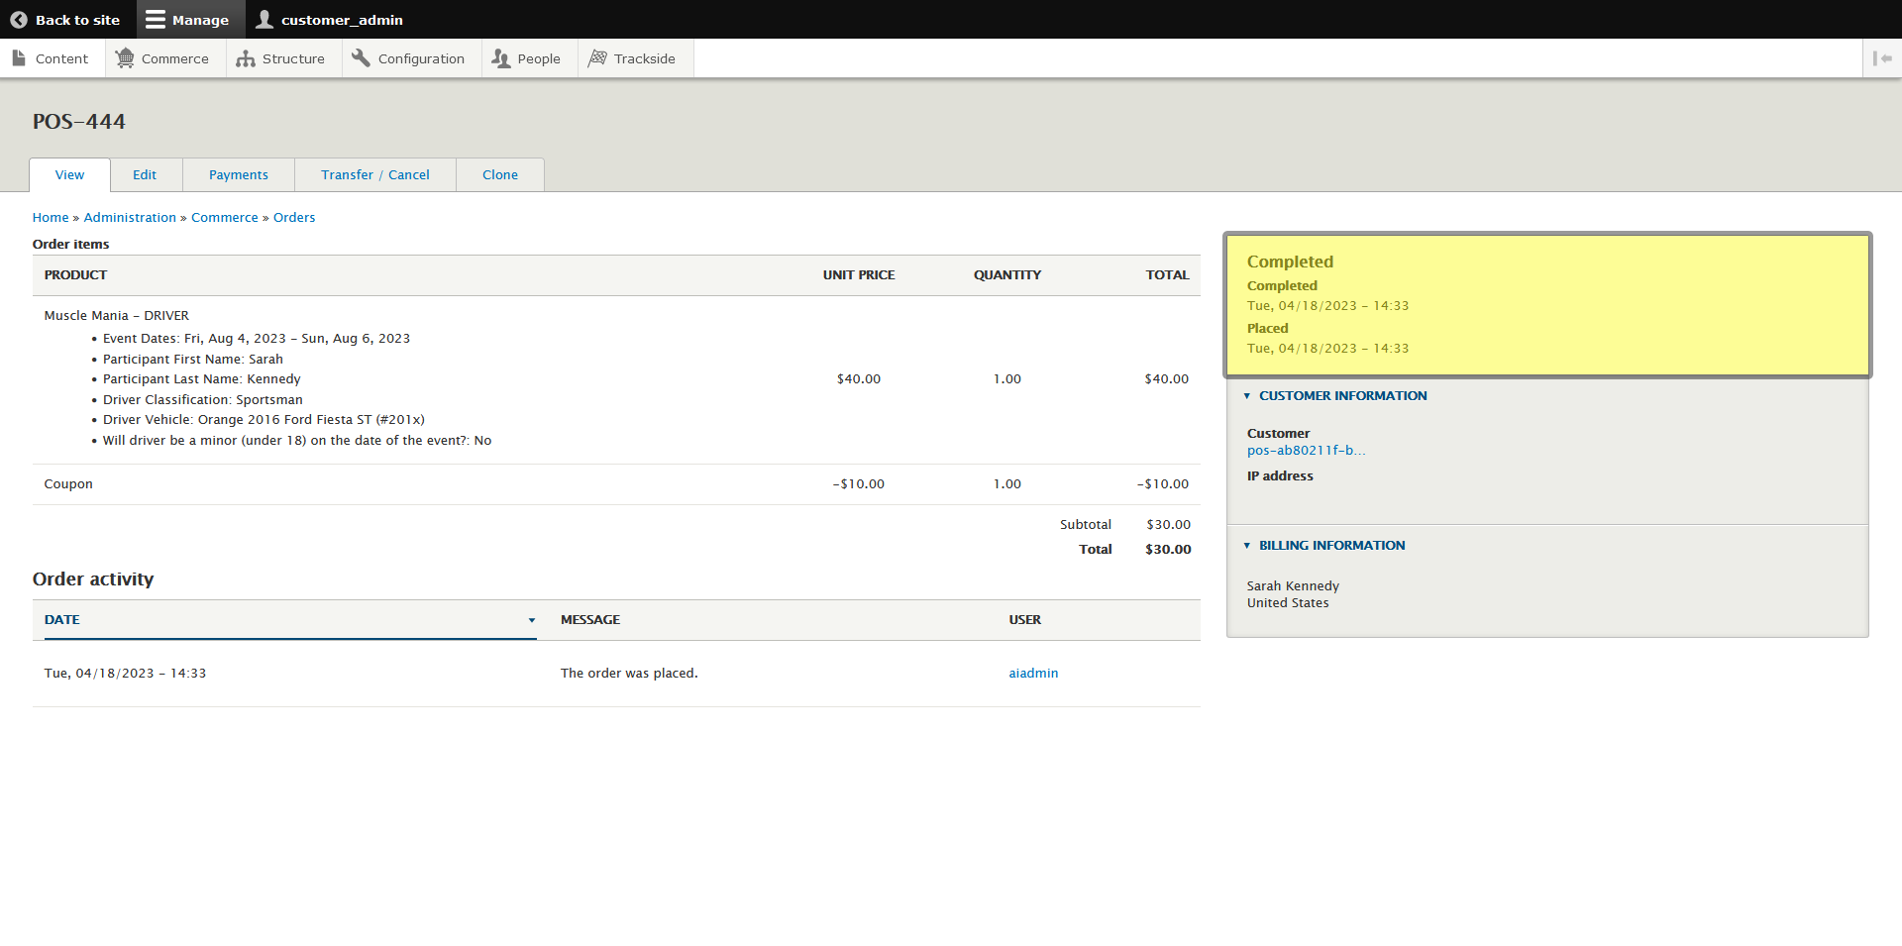
Task: Go to Home breadcrumb link
Action: [51, 218]
